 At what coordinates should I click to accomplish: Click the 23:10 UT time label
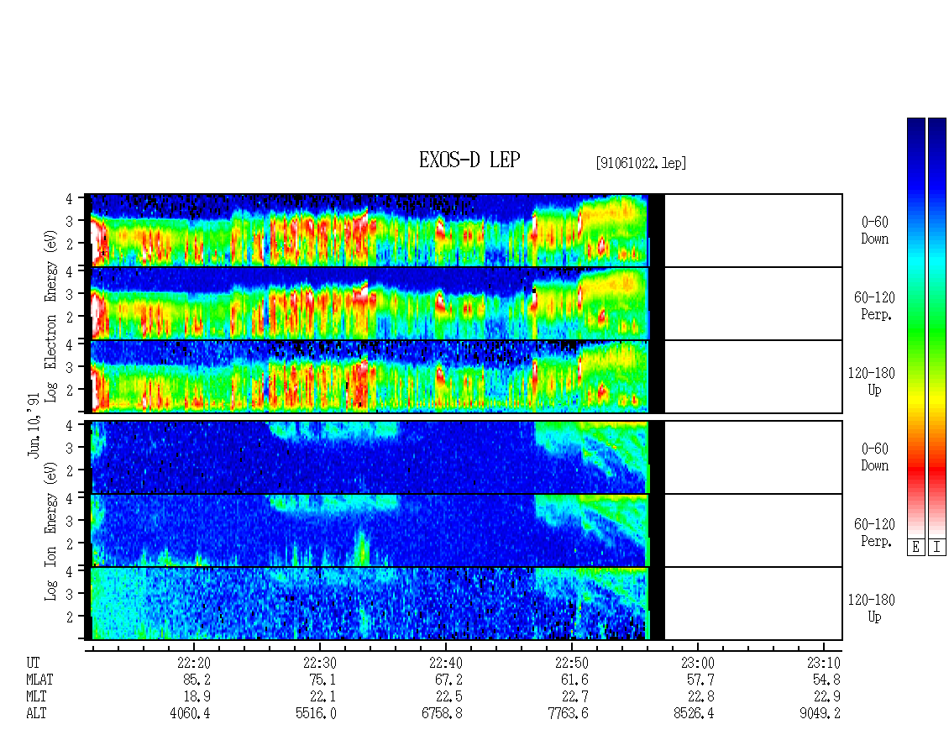pyautogui.click(x=824, y=663)
